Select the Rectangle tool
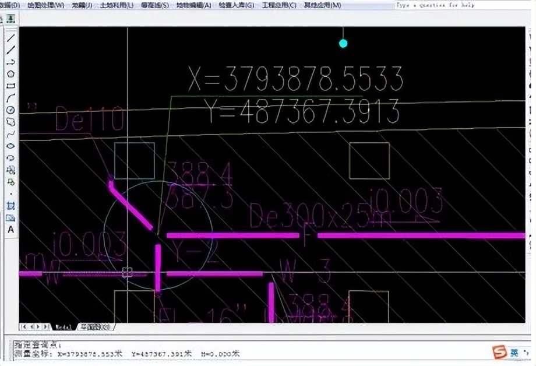This screenshot has height=366, width=536. click(x=10, y=86)
